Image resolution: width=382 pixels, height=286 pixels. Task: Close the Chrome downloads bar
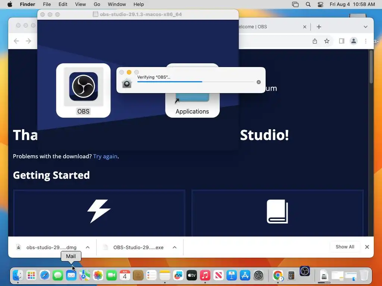click(x=367, y=247)
